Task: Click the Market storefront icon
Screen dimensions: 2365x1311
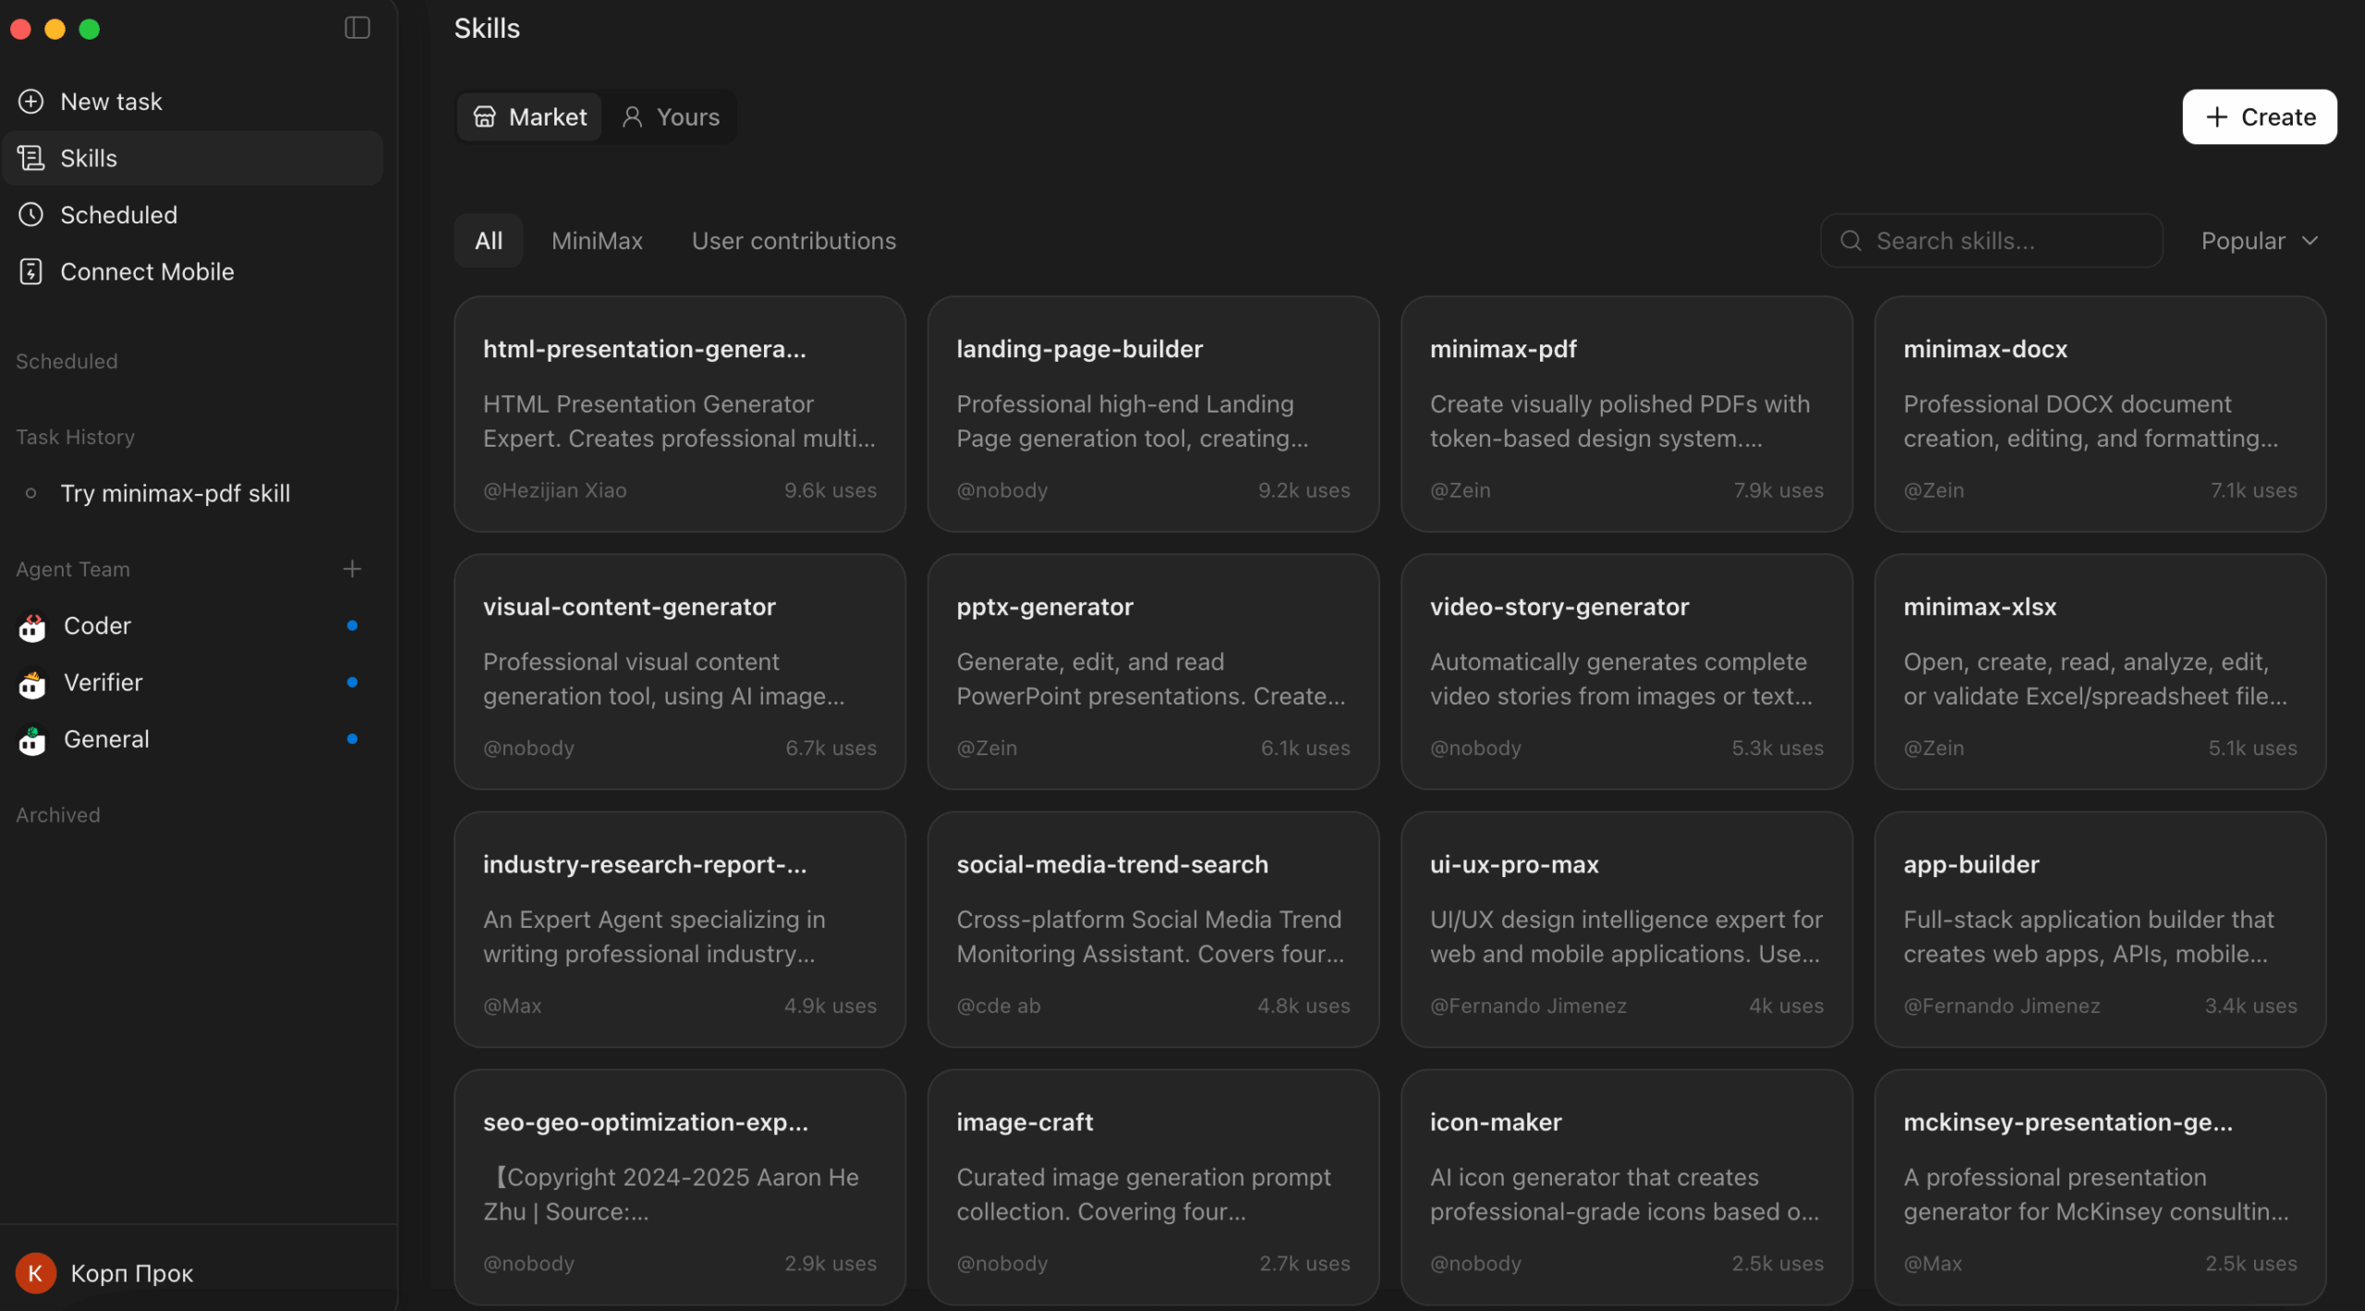Action: pos(485,116)
